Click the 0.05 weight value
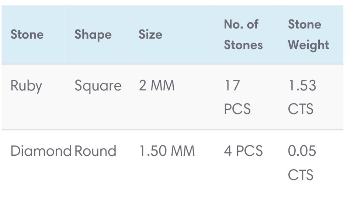Viewport: 354px width, 212px height. click(x=302, y=151)
